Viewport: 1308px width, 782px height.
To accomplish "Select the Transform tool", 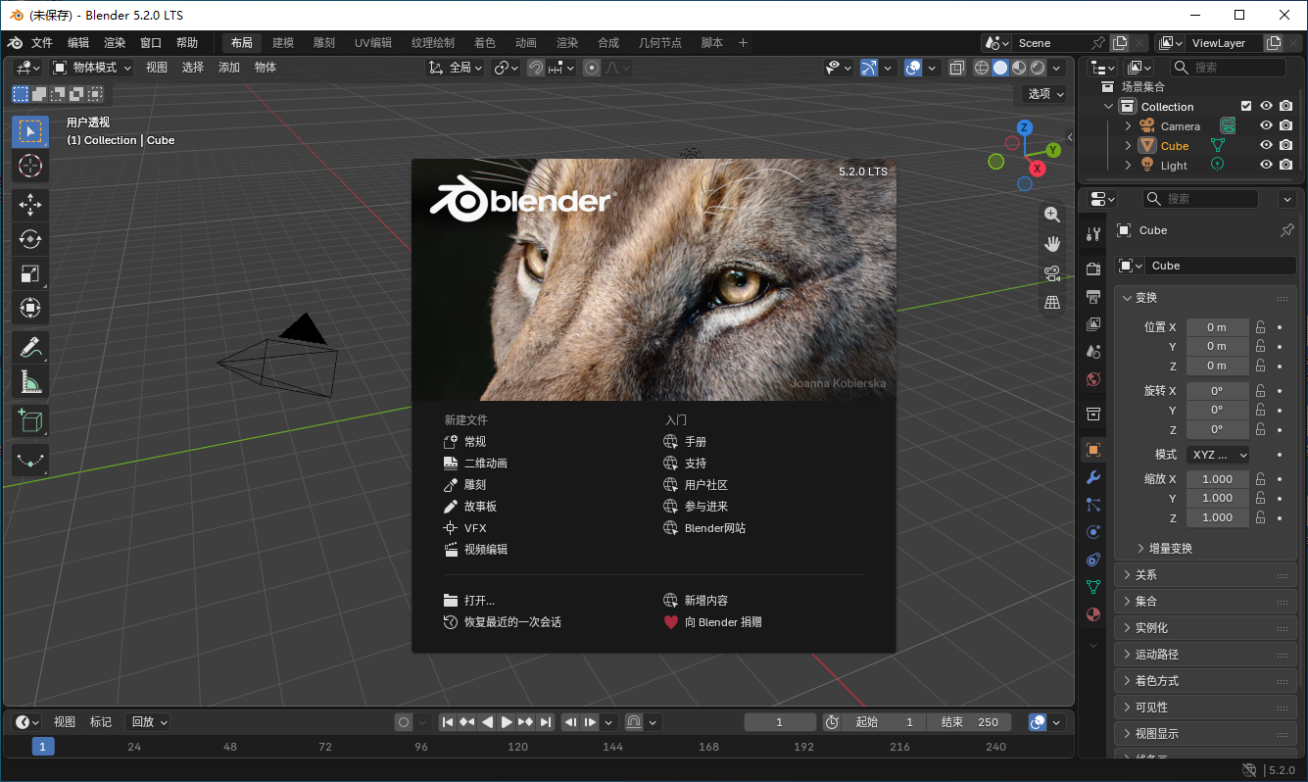I will 30,308.
